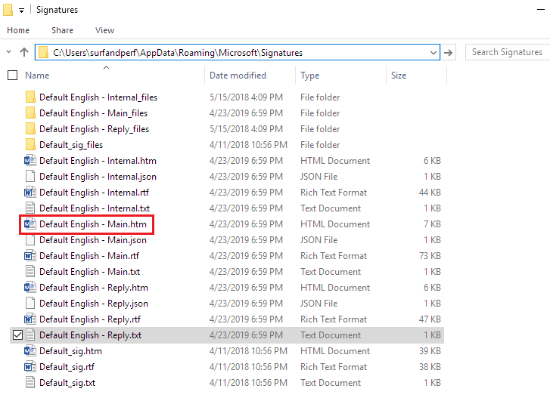Viewport: 550px width, 404px height.
Task: Click the 73 KB size of Main.rtf
Action: point(430,256)
